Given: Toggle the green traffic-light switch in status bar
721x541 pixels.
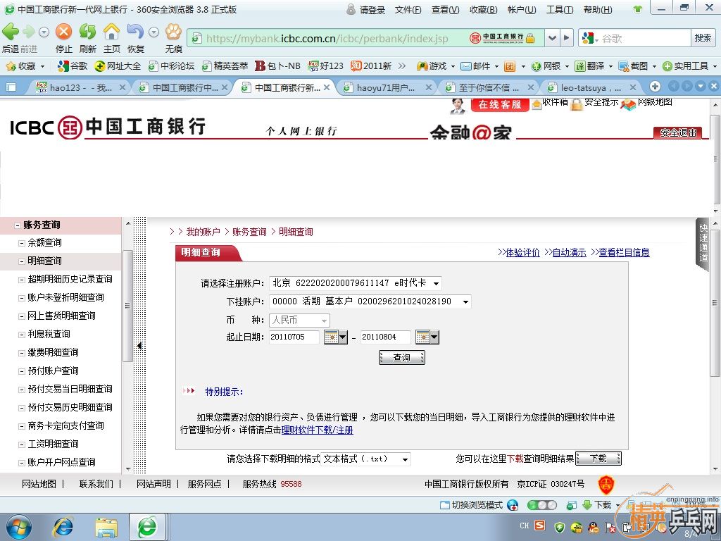Looking at the screenshot, I should 541,505.
